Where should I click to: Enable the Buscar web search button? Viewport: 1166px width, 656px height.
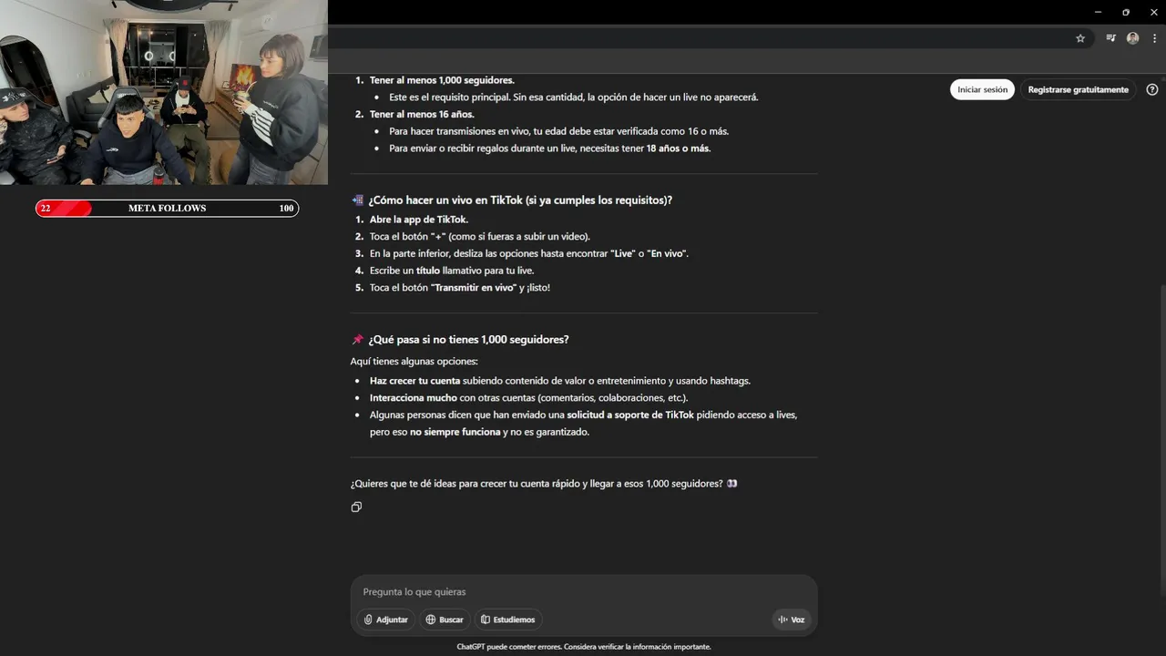(x=445, y=620)
